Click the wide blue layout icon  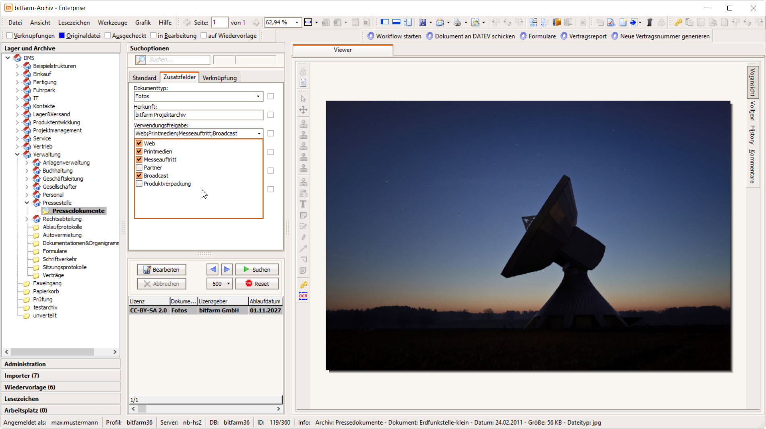click(x=396, y=23)
